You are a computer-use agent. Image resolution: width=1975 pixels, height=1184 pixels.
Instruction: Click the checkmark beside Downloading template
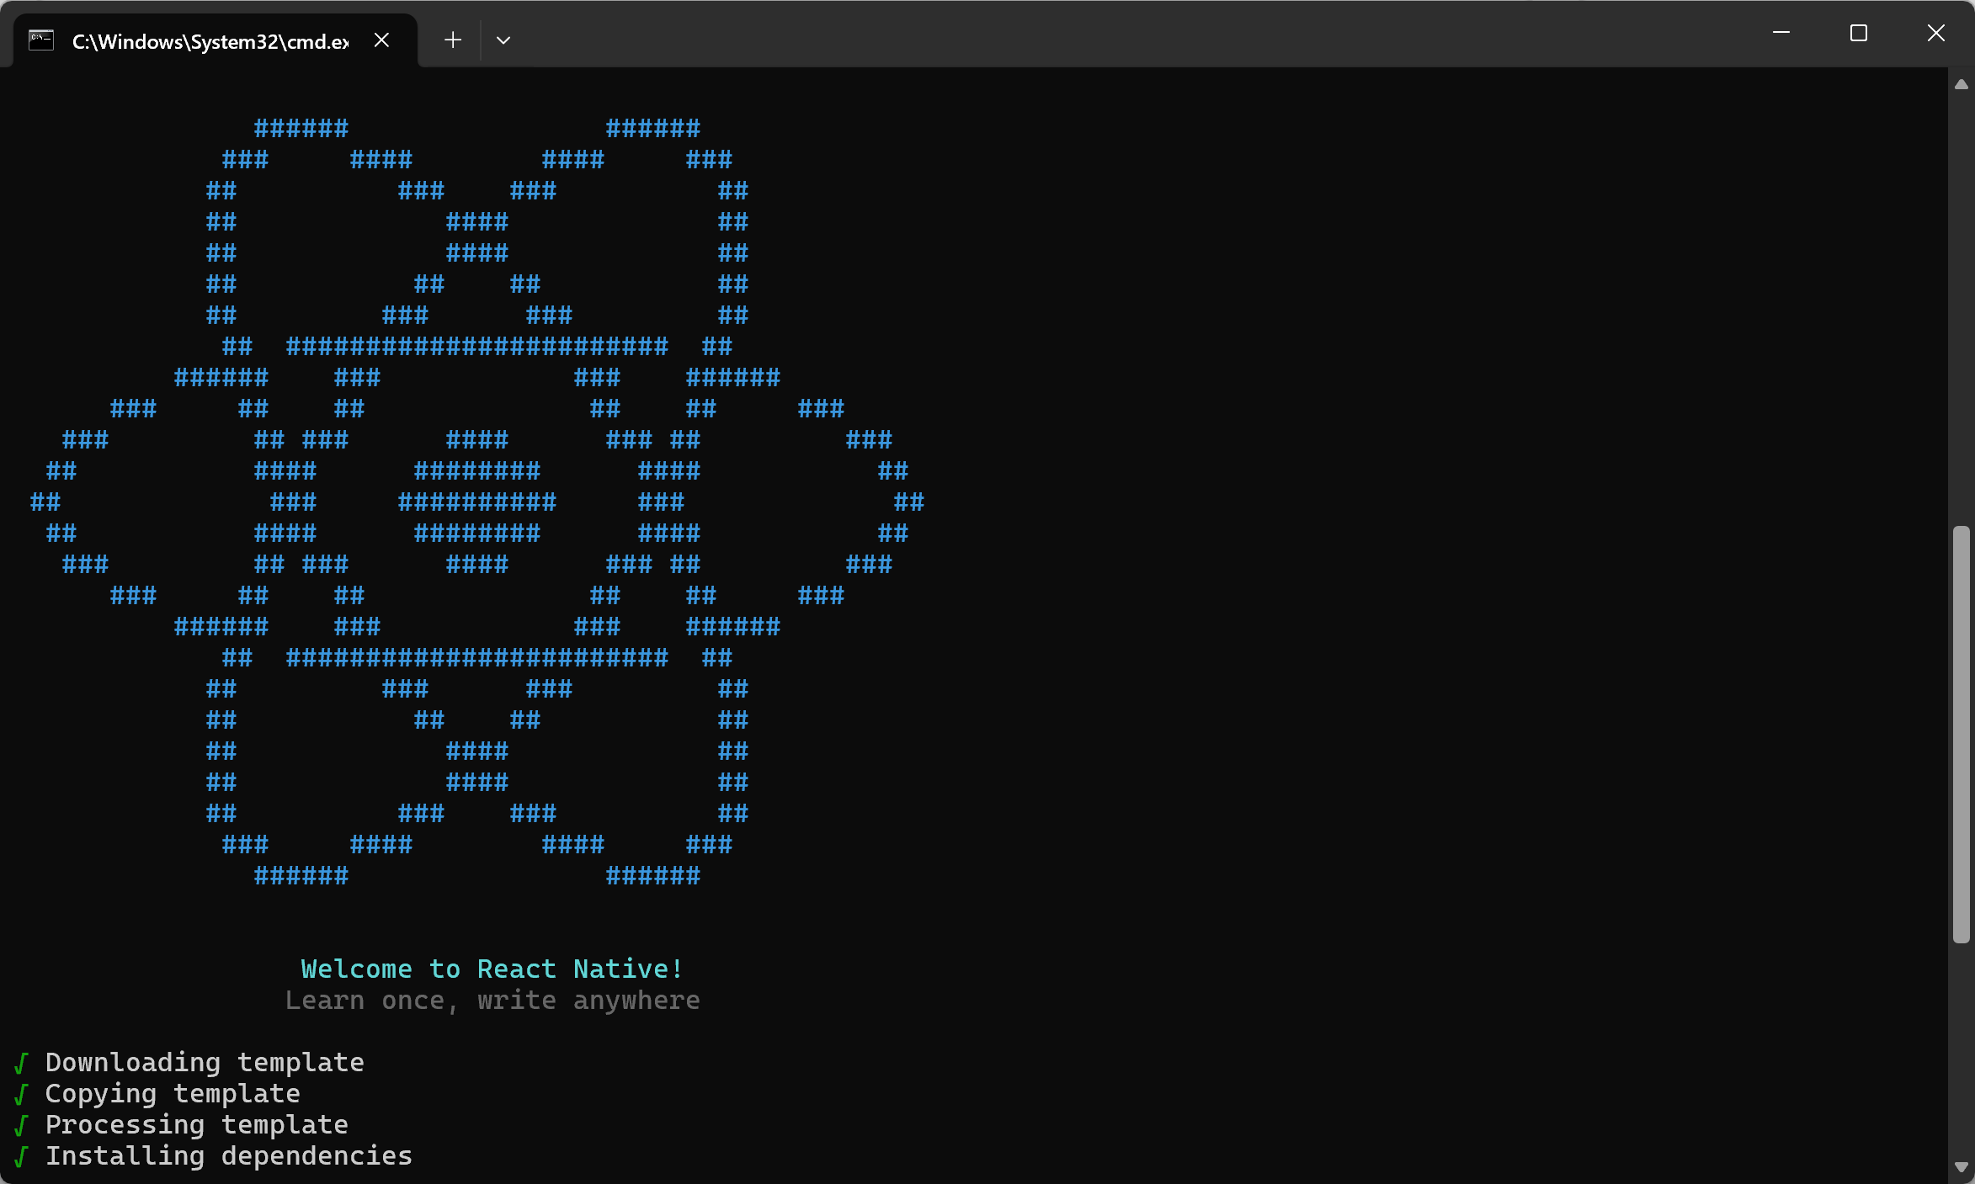(x=22, y=1063)
